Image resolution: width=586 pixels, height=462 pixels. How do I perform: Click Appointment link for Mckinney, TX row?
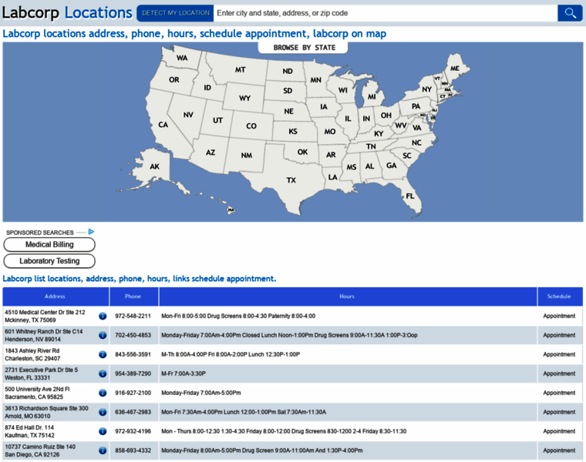559,316
